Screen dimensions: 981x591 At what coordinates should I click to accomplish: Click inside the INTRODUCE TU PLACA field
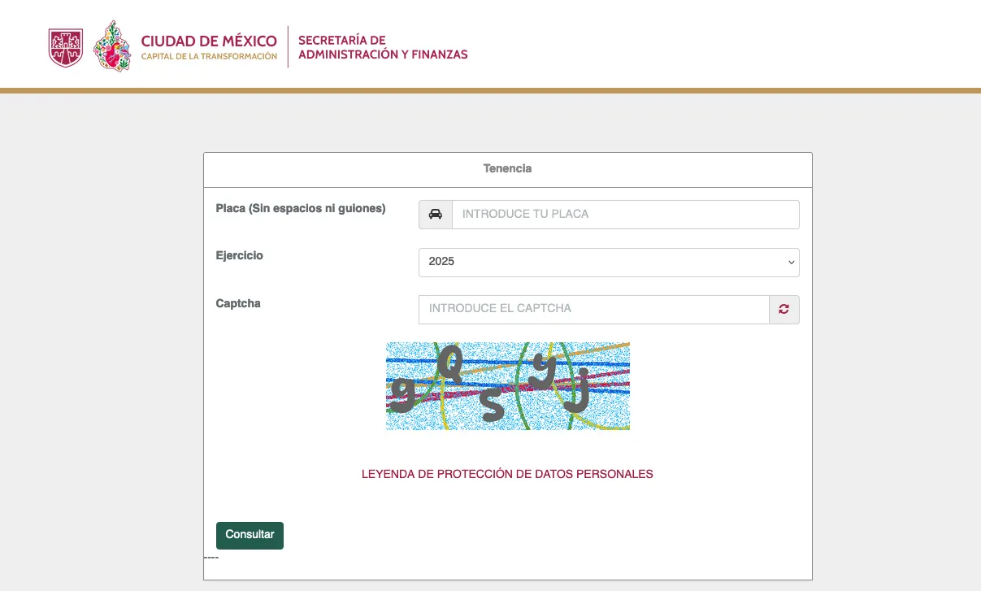624,214
